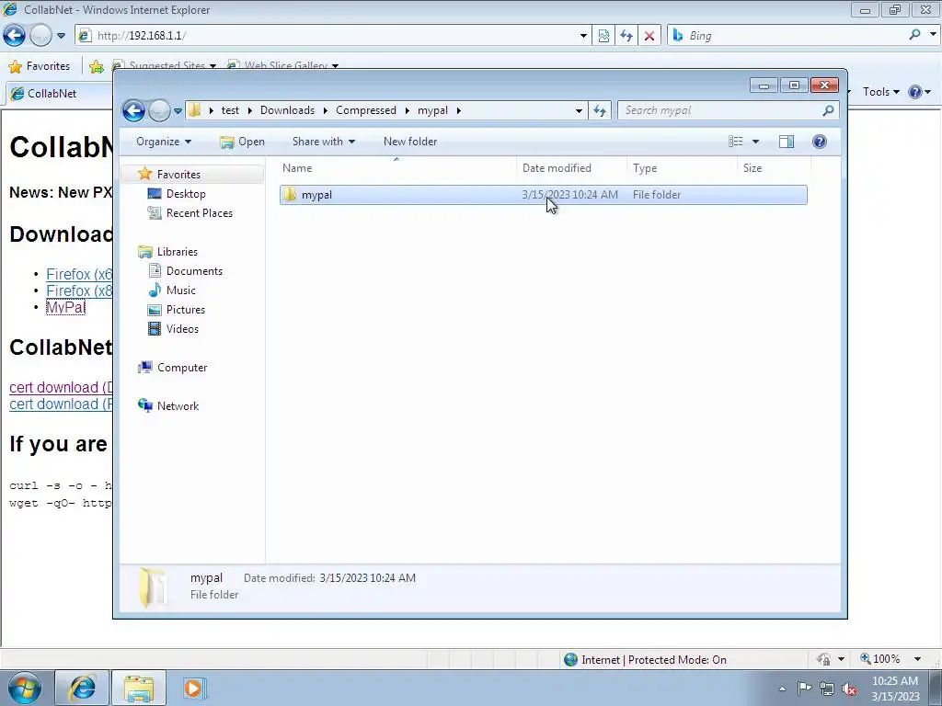Open the IE Tools menu
942x706 pixels.
880,92
